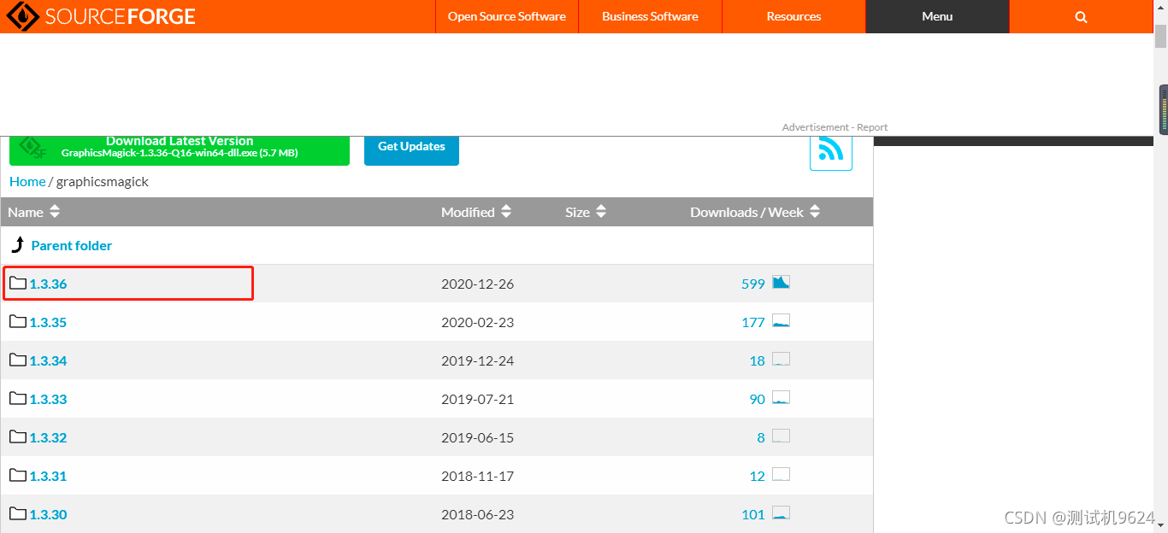Click the 101 downloads count
Viewport: 1168px width, 533px height.
pyautogui.click(x=753, y=514)
